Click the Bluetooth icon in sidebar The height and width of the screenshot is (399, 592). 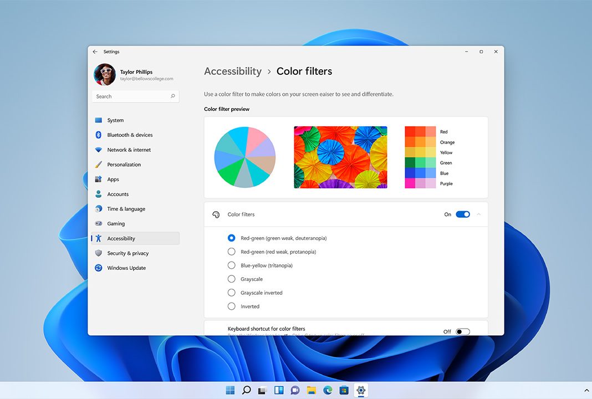pyautogui.click(x=99, y=135)
